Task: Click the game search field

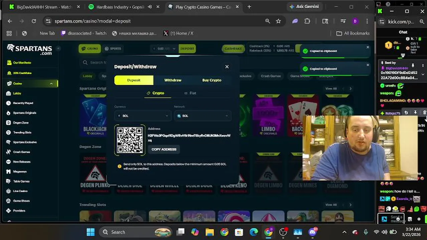Action: point(94,62)
